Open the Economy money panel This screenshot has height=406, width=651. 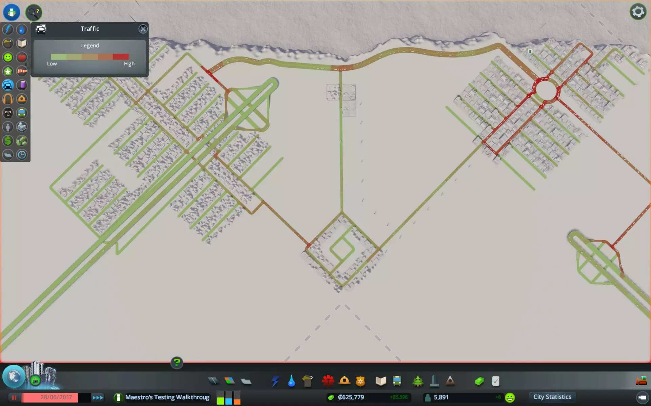coord(479,381)
